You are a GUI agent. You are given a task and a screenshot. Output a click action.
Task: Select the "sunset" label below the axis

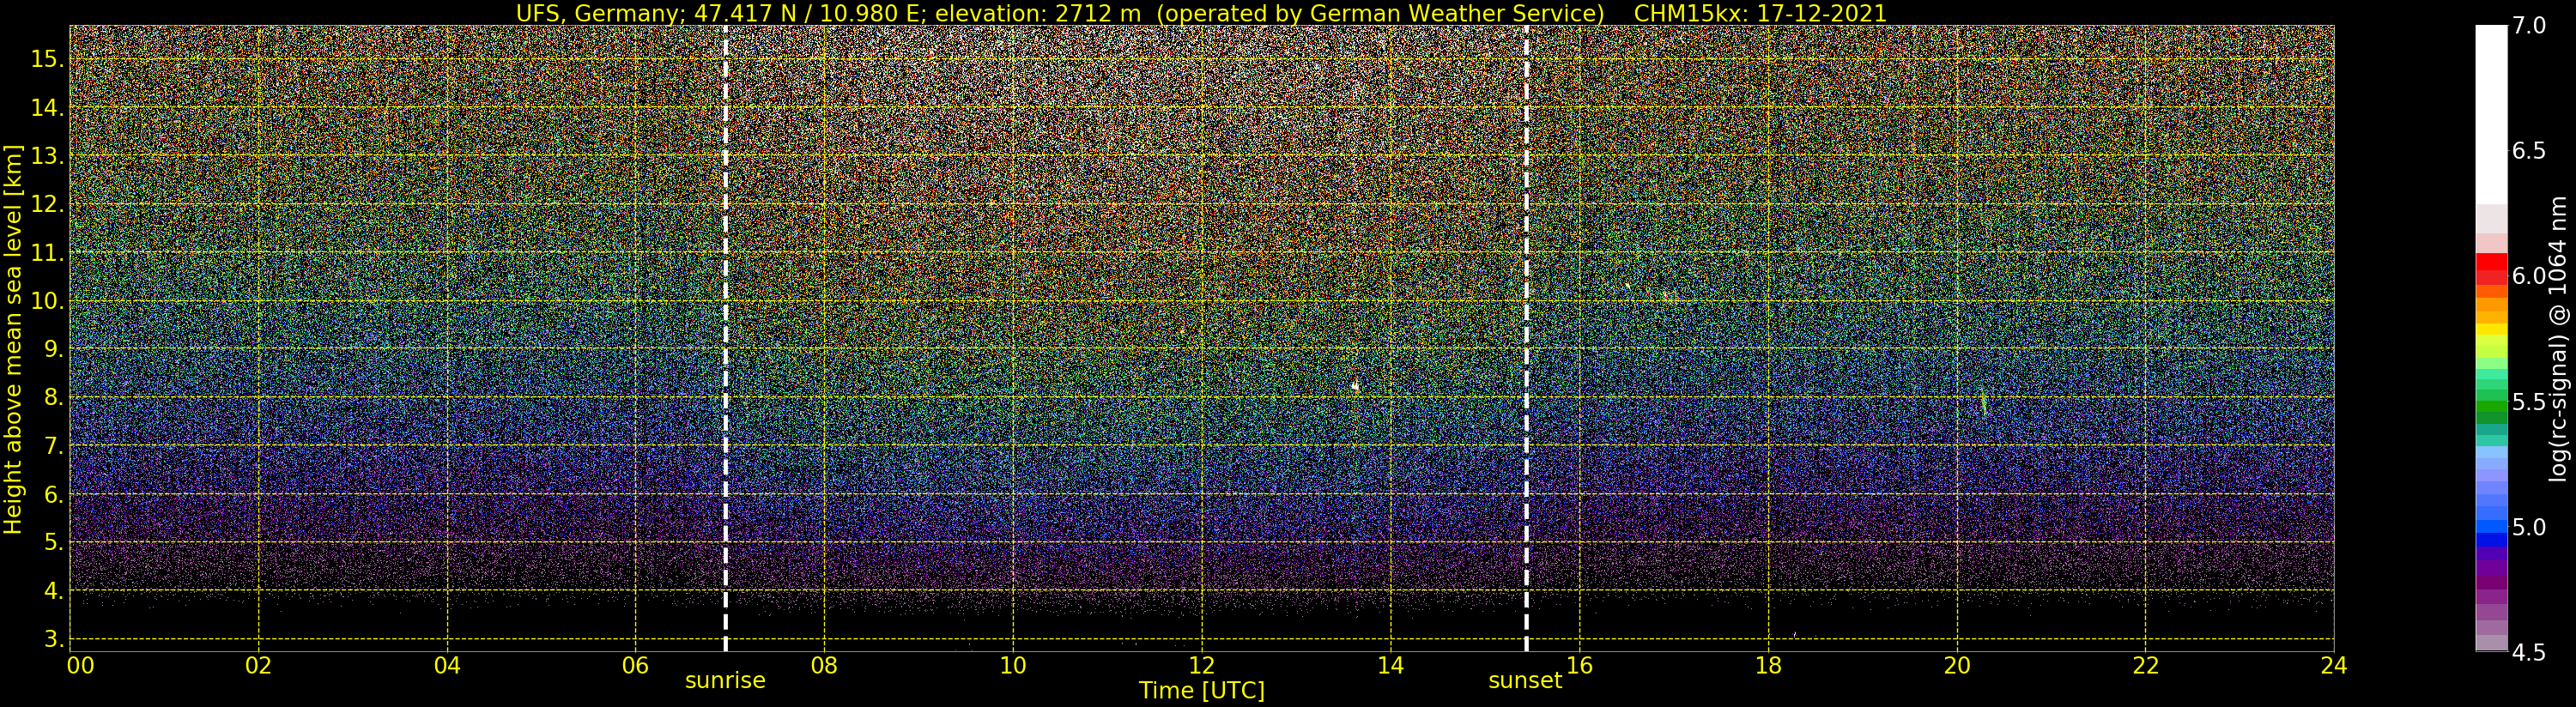tap(1524, 681)
